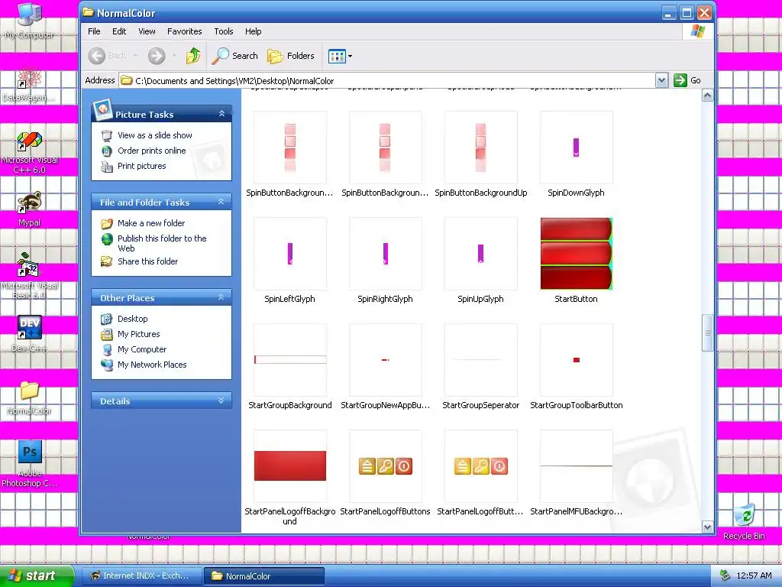Open the Search pane
The image size is (782, 587).
point(234,56)
